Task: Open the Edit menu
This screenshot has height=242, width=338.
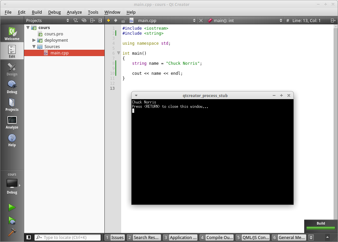Action: point(21,12)
